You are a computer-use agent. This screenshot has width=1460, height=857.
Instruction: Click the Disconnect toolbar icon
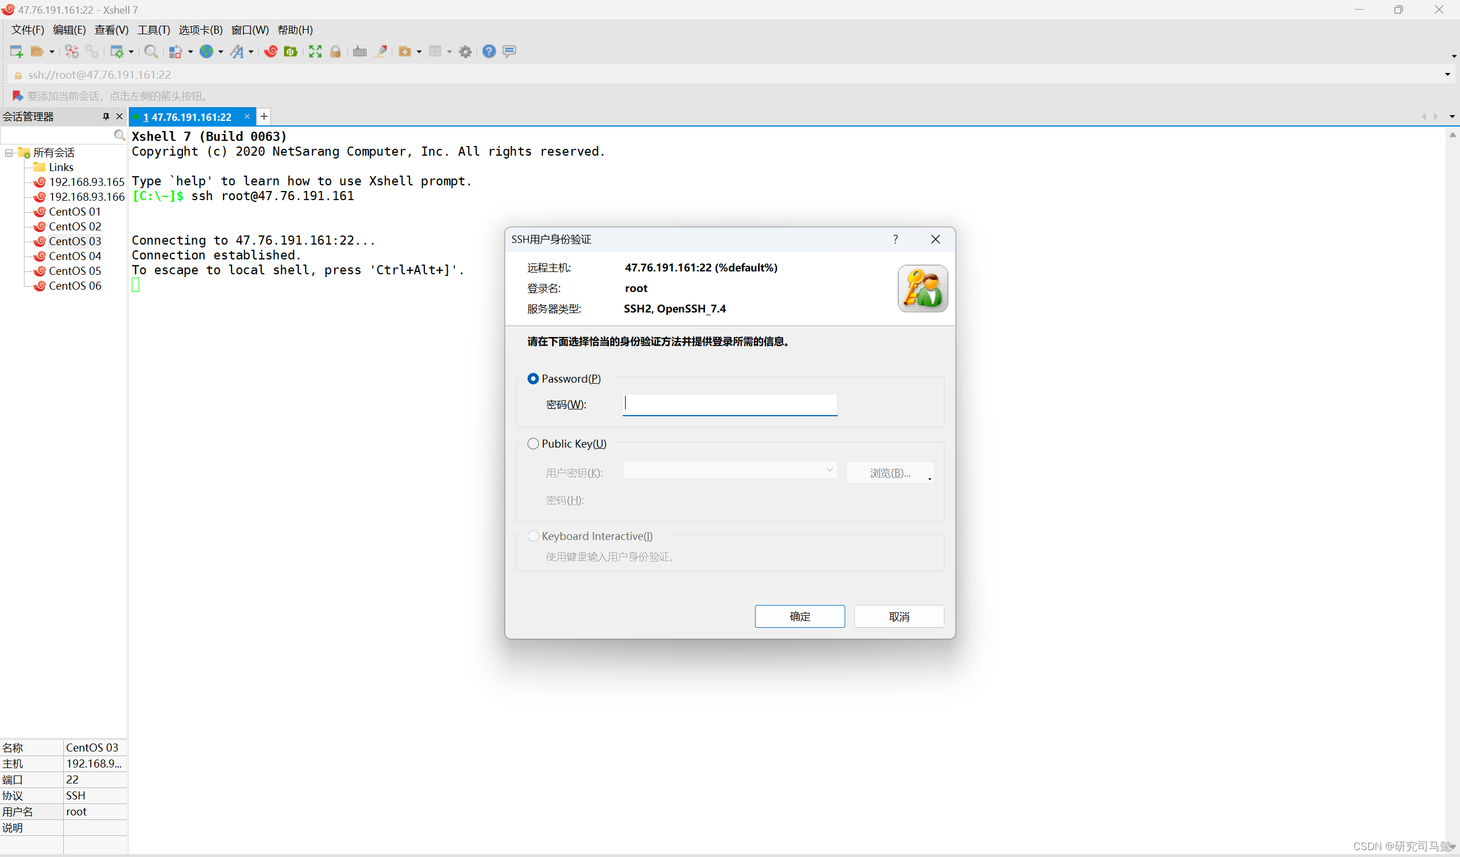(72, 51)
